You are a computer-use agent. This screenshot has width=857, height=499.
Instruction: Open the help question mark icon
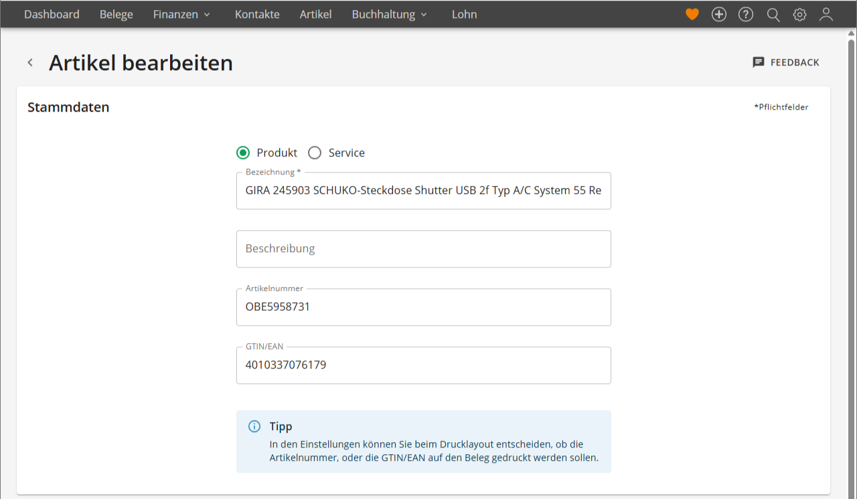(746, 14)
